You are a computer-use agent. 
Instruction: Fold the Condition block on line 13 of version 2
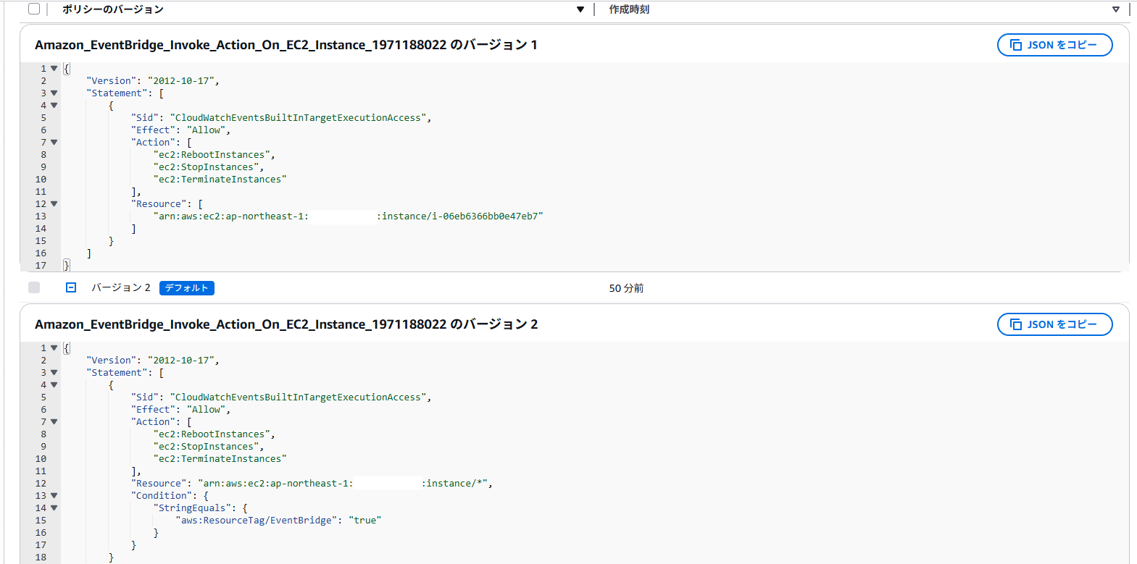click(54, 496)
